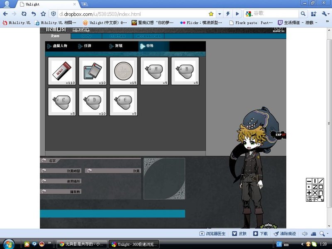
Task: Bookmark this page with the yellow star
Action: (211, 14)
